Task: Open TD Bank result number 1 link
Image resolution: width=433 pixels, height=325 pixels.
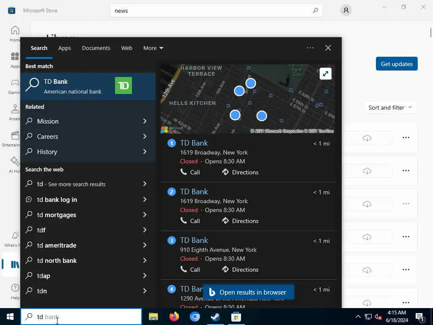Action: (194, 143)
